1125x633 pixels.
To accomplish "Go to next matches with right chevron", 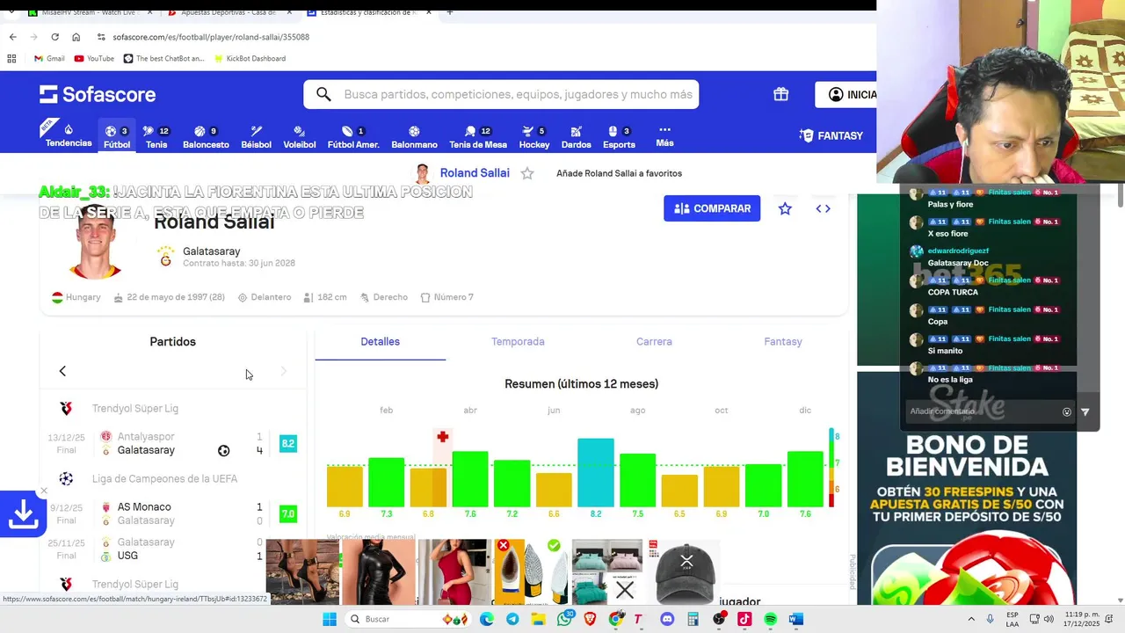I will point(283,371).
